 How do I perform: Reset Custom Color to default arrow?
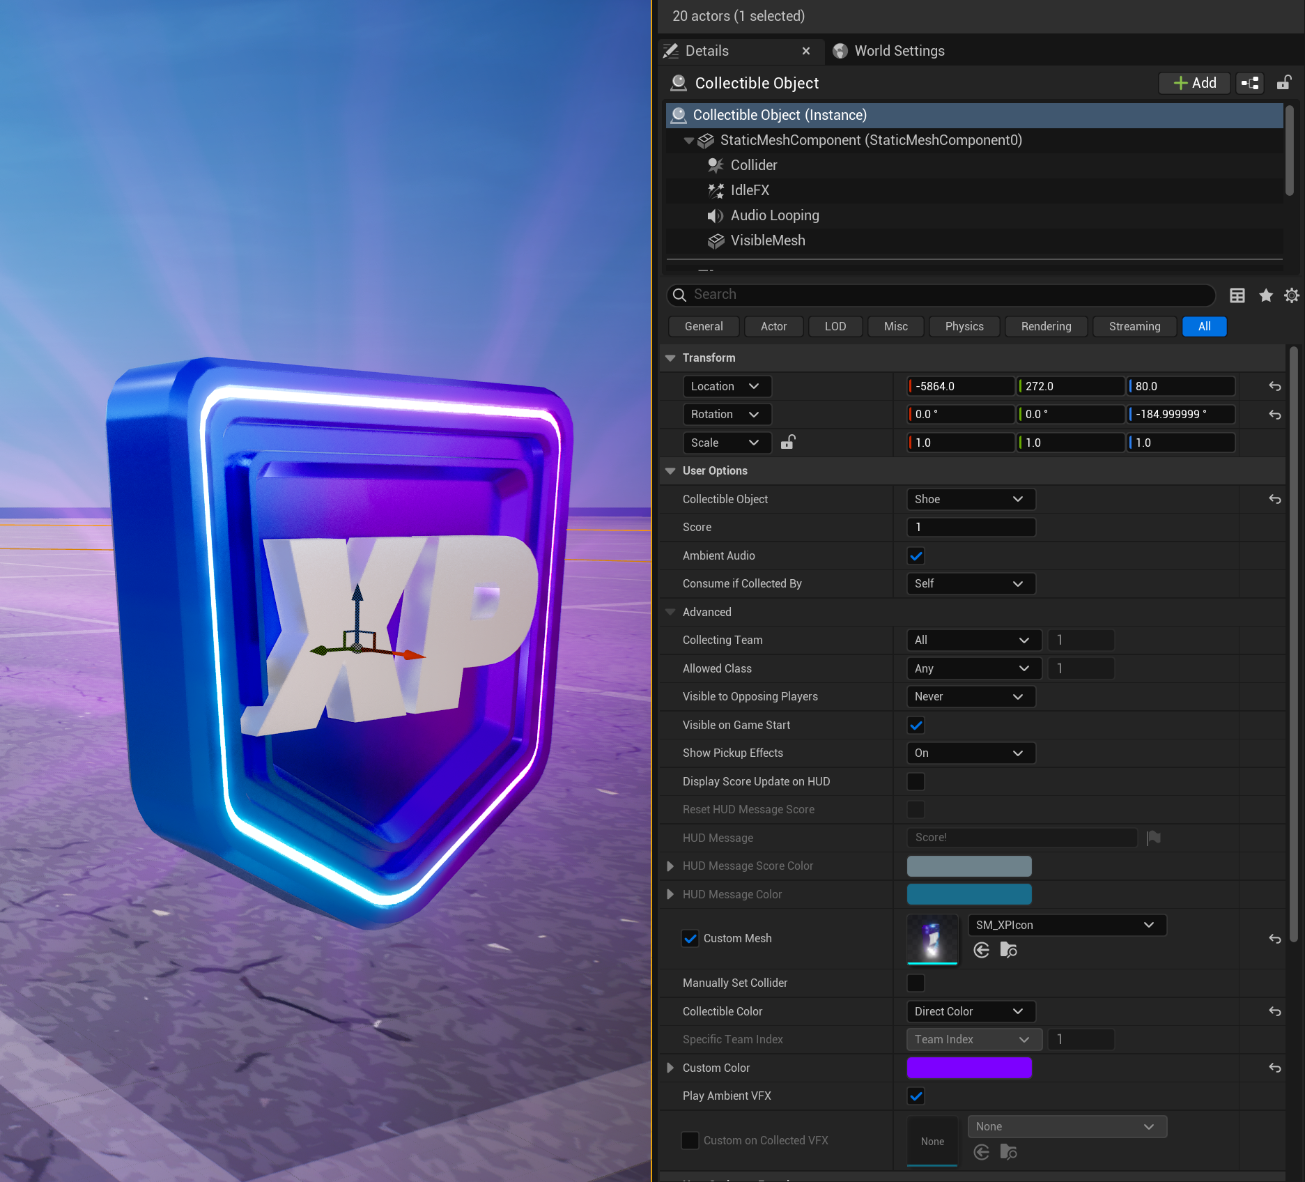pyautogui.click(x=1275, y=1068)
